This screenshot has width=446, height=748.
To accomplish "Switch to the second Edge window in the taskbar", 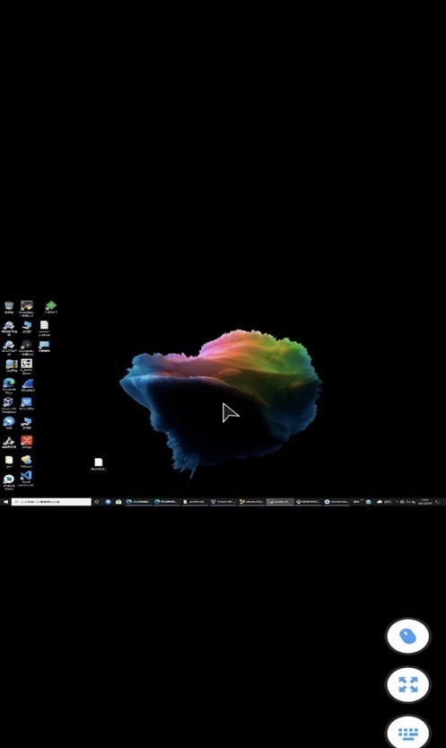I will 166,502.
